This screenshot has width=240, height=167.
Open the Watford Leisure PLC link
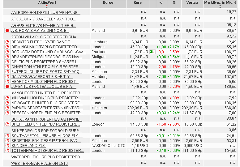[x=47, y=157]
